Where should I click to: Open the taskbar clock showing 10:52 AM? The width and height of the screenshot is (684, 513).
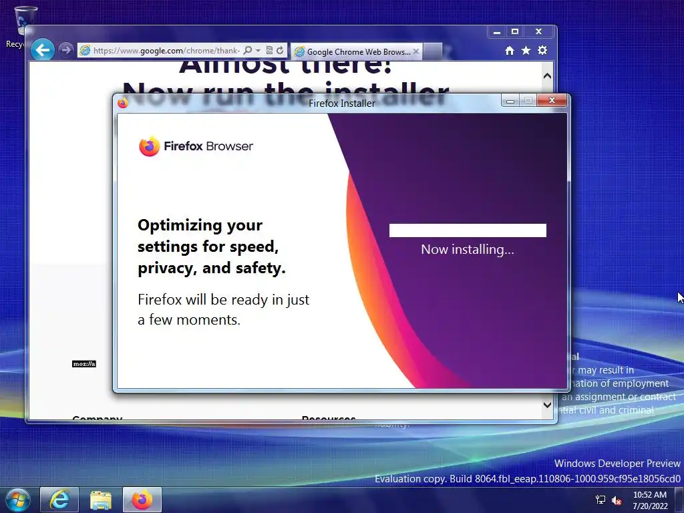[x=650, y=500]
